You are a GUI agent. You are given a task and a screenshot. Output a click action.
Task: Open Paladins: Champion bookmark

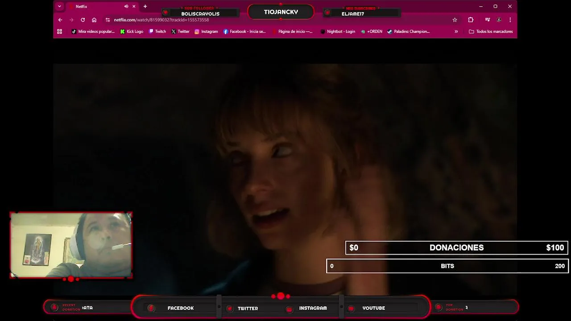pyautogui.click(x=408, y=31)
